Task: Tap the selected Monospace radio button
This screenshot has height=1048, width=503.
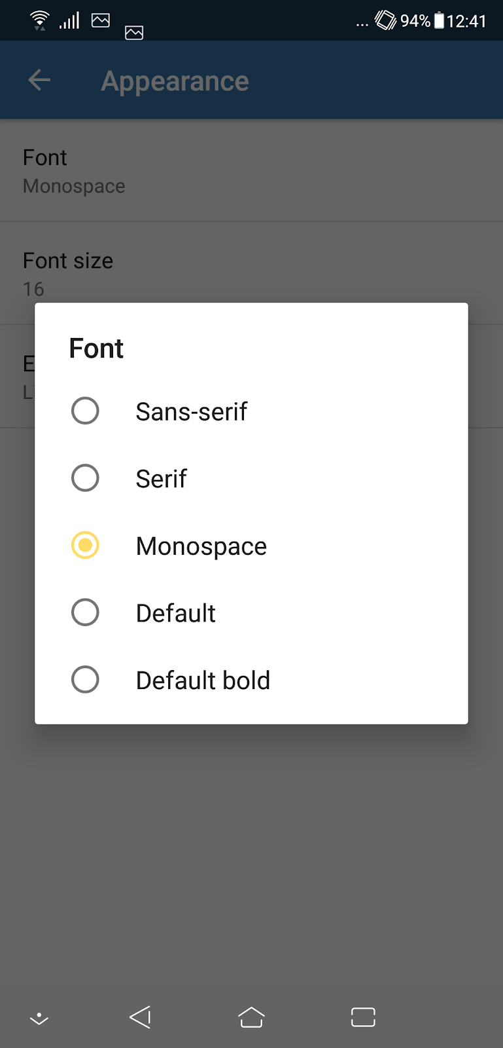Action: point(85,546)
